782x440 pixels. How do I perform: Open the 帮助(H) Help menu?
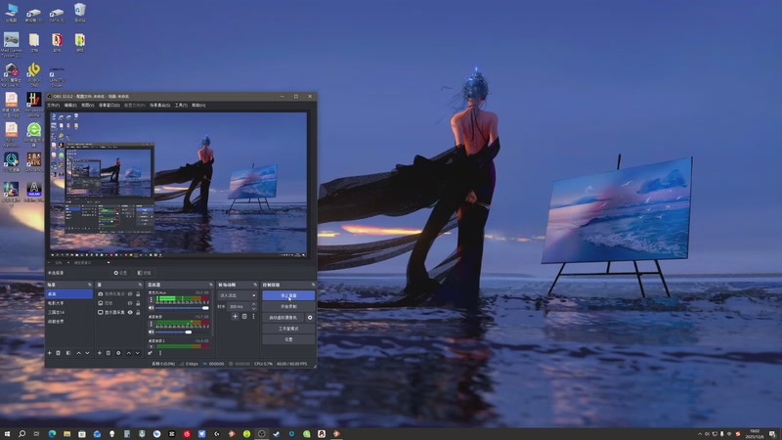(198, 106)
